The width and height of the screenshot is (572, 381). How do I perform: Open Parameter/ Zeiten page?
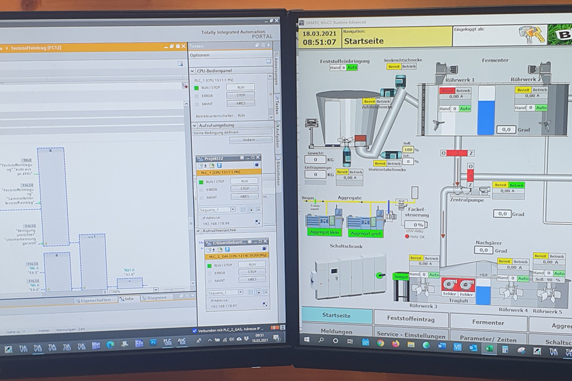488,338
